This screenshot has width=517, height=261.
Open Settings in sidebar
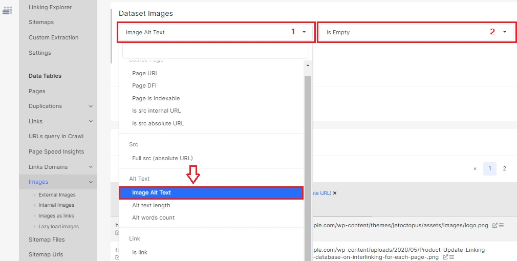[x=39, y=53]
